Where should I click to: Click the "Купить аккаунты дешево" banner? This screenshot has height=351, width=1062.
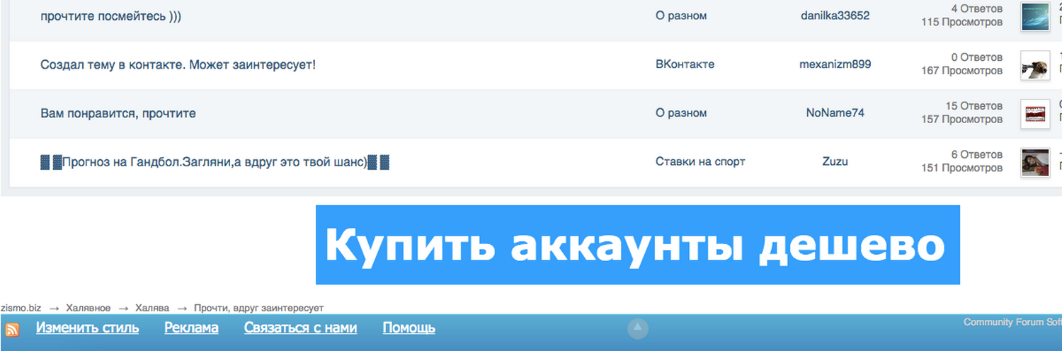(637, 245)
